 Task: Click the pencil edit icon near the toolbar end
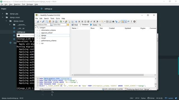pyautogui.click(x=119, y=21)
